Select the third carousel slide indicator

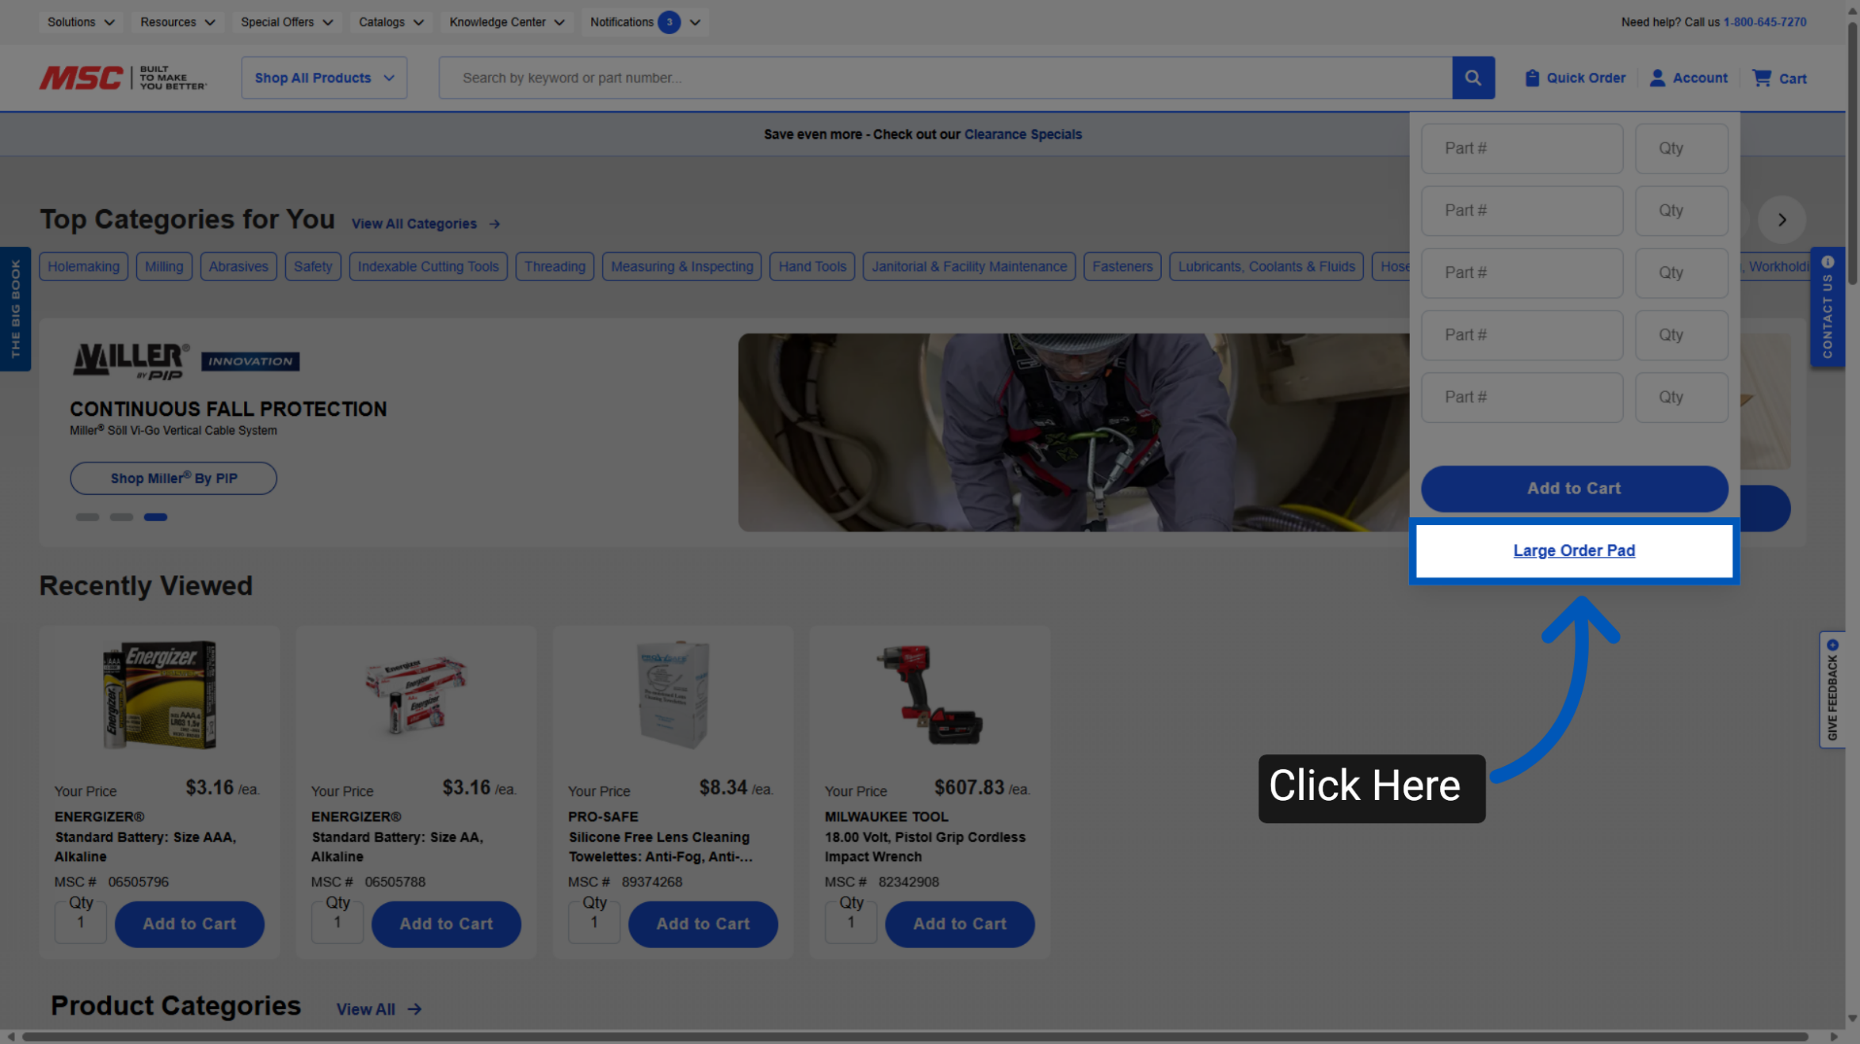[155, 517]
